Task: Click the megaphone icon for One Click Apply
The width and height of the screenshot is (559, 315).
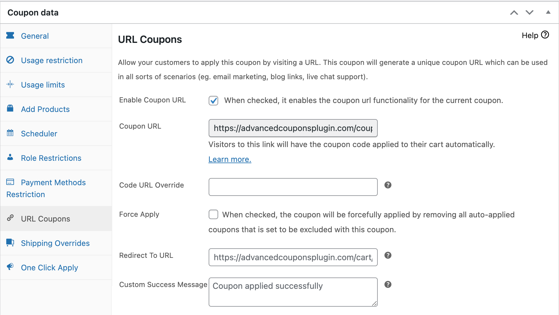Action: [10, 267]
